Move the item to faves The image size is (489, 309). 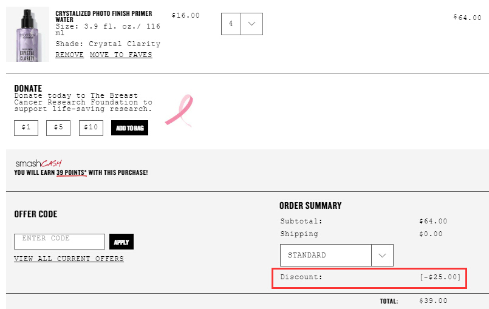coord(121,55)
